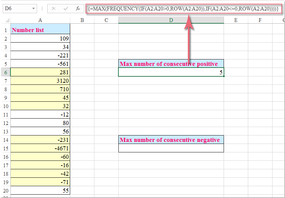Select the empty cell below consecutive negative header
This screenshot has height=198, width=285.
point(171,148)
